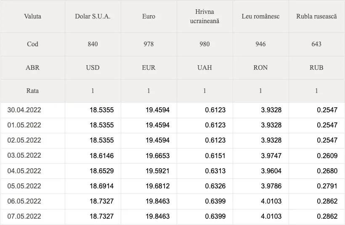The height and width of the screenshot is (225, 345).
Task: Select the RUB abbreviation cell
Action: (317, 68)
